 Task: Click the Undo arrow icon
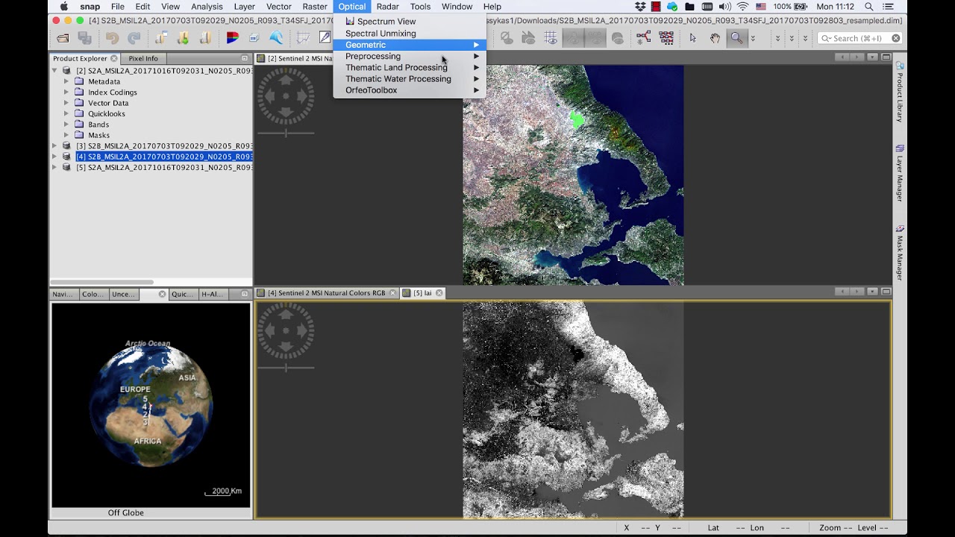[x=111, y=38]
